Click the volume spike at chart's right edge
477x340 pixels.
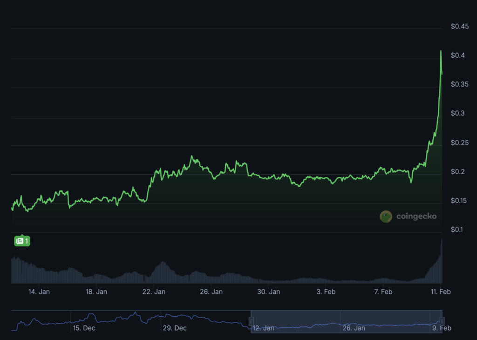(441, 261)
